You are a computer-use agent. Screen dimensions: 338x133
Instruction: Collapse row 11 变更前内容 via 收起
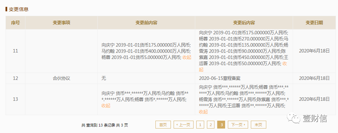tap(187, 57)
